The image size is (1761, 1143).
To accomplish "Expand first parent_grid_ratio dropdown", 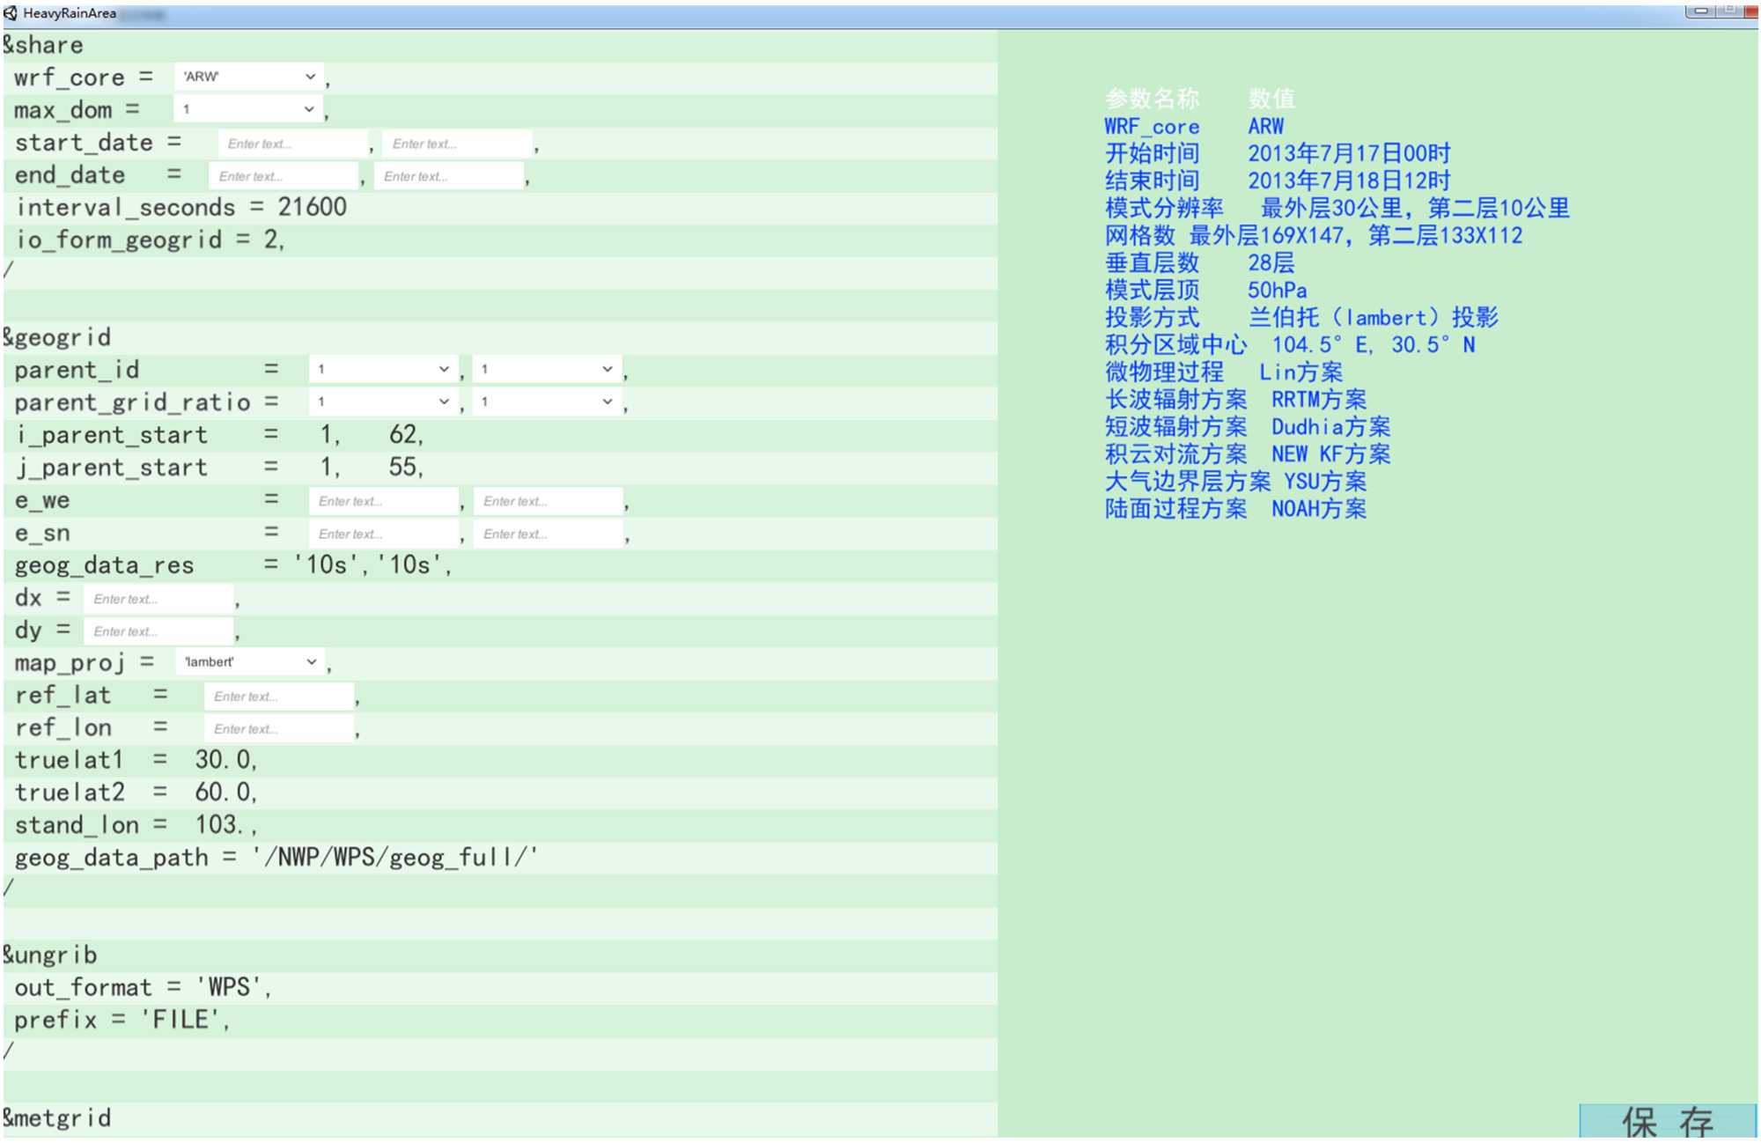I will pyautogui.click(x=383, y=402).
